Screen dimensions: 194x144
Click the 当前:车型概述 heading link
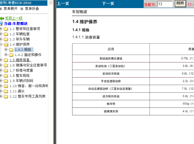[x=16, y=23]
